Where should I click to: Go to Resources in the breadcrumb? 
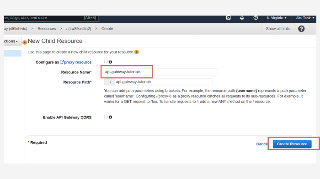click(47, 29)
